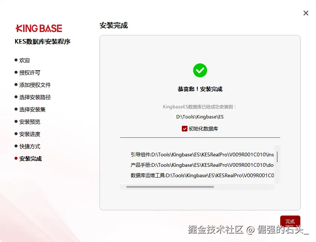Click the horizontal scrollbar in the path list
This screenshot has width=316, height=242.
170,187
